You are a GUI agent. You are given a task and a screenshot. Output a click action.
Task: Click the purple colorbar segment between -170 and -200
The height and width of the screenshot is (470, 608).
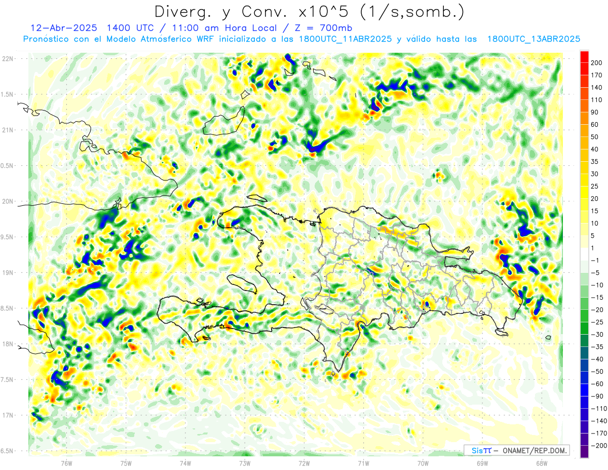click(x=584, y=440)
